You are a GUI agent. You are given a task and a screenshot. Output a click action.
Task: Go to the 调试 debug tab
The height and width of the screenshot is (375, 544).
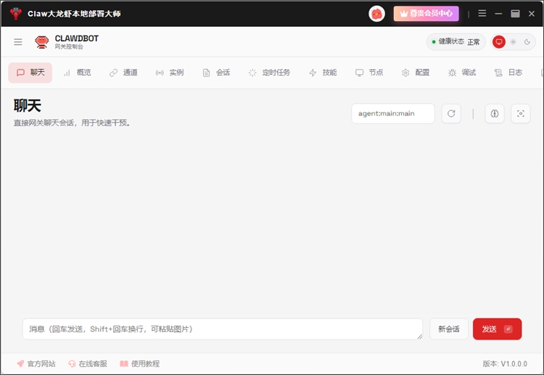coord(462,73)
